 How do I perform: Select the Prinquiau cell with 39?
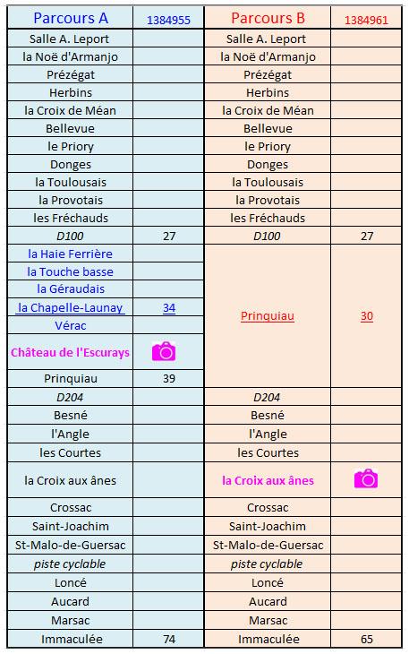pyautogui.click(x=71, y=378)
